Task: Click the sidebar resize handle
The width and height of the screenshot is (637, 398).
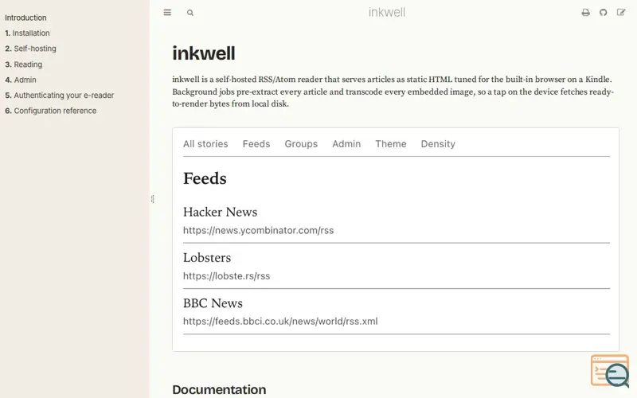Action: (x=152, y=199)
